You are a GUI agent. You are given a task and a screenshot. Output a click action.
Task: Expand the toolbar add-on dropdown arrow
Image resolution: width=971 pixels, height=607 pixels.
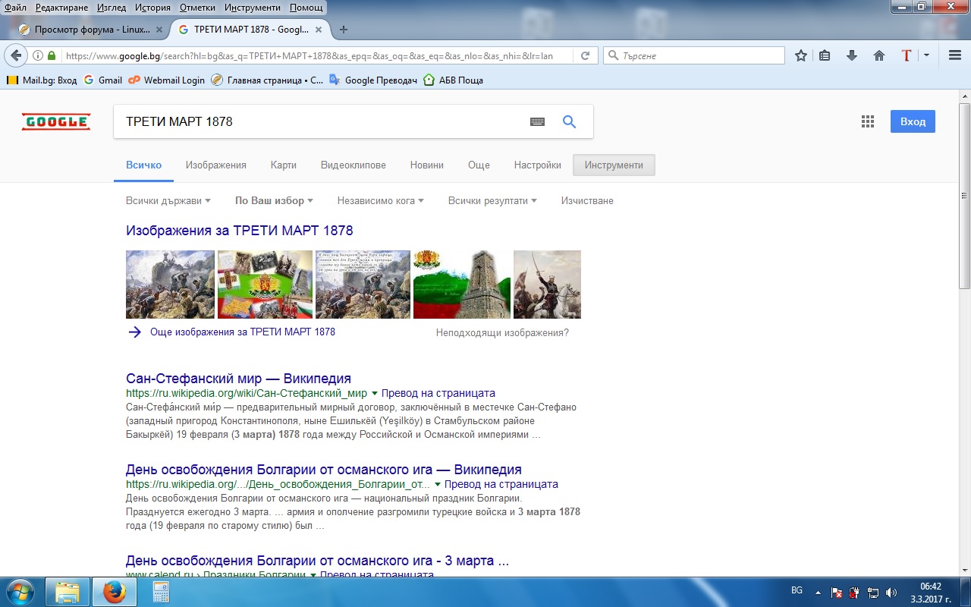pyautogui.click(x=926, y=55)
